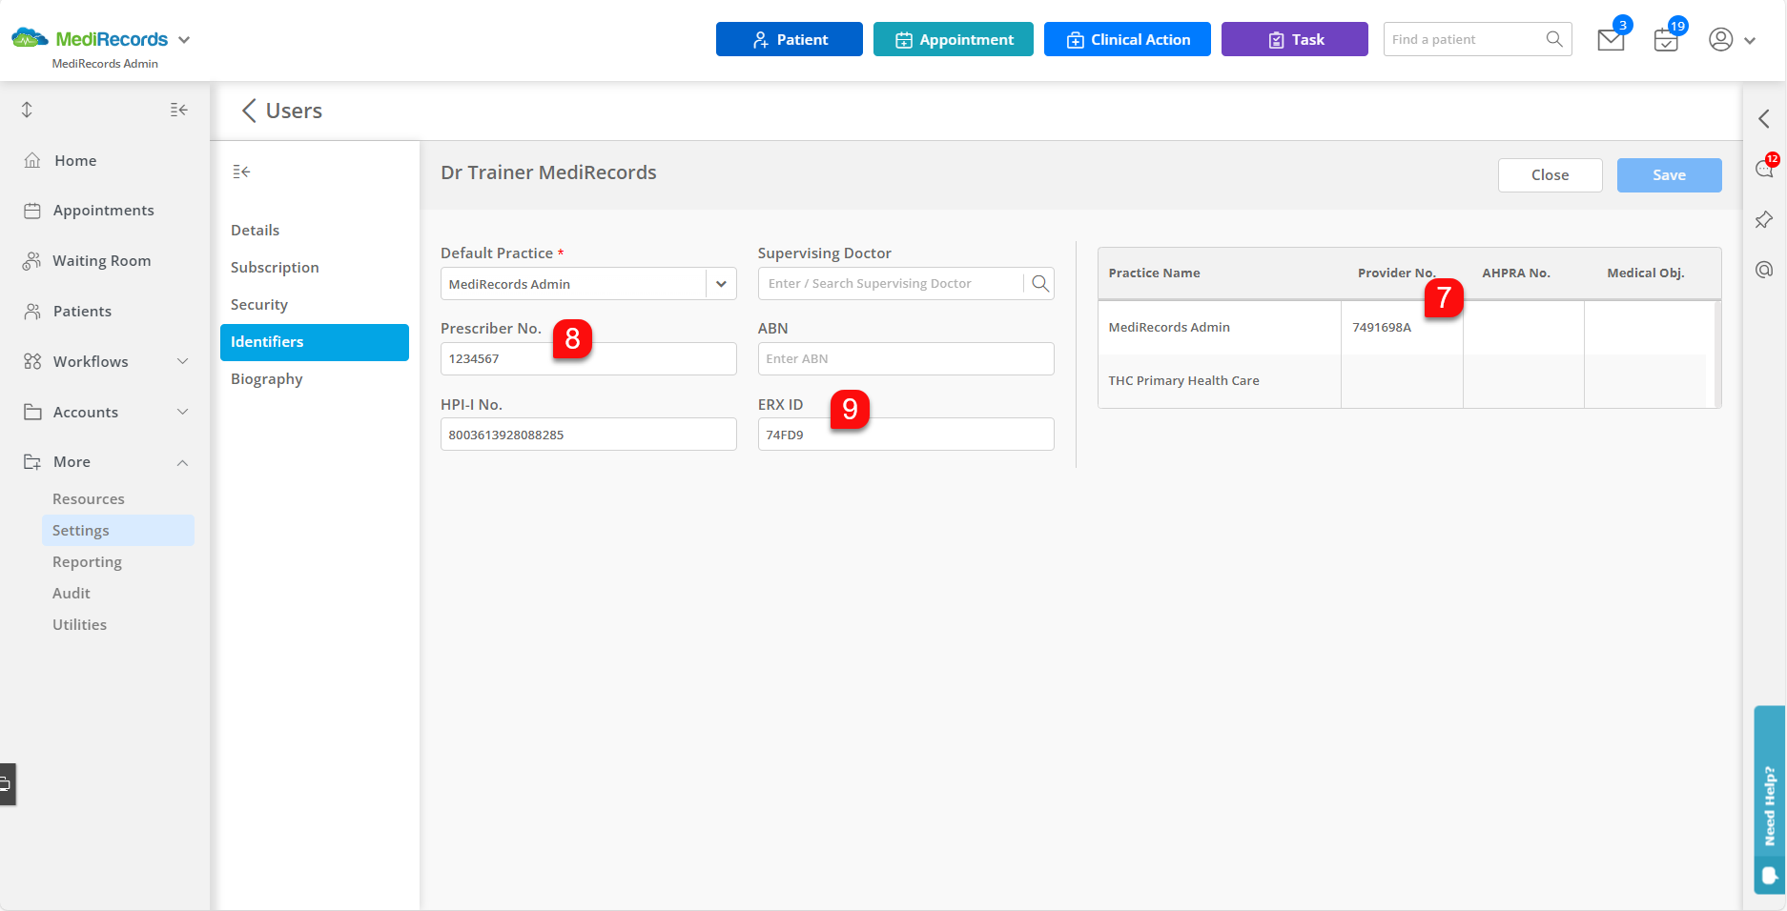Switch to the Biography tab
Image resolution: width=1787 pixels, height=911 pixels.
[x=266, y=379]
